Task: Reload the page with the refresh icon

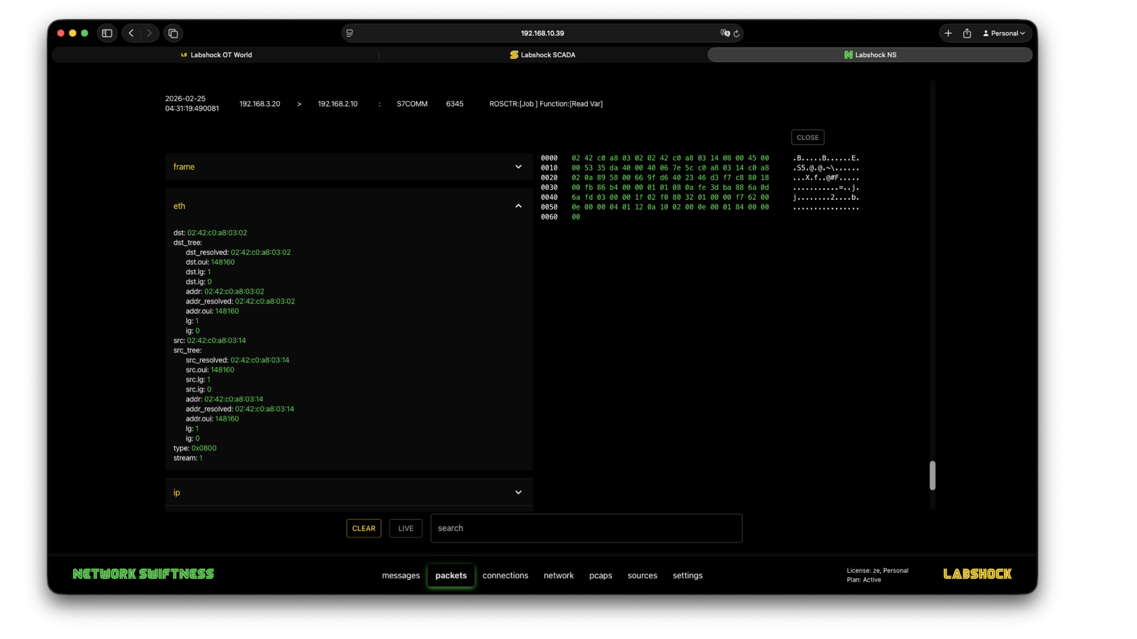Action: [x=737, y=34]
